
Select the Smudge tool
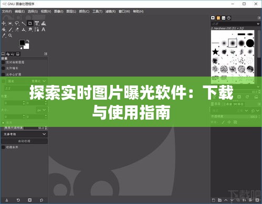30,29
